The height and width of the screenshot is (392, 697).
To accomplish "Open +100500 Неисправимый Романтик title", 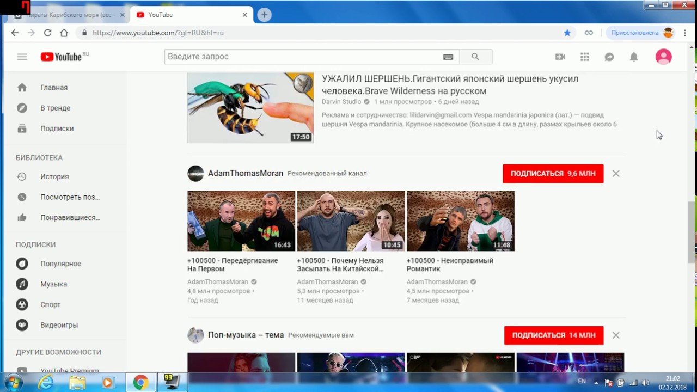I will click(x=450, y=265).
